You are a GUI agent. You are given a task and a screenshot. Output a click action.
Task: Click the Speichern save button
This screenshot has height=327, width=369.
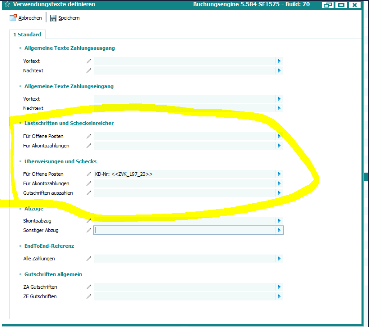(x=65, y=18)
